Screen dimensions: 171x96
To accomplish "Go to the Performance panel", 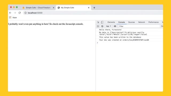I will (x=153, y=22).
